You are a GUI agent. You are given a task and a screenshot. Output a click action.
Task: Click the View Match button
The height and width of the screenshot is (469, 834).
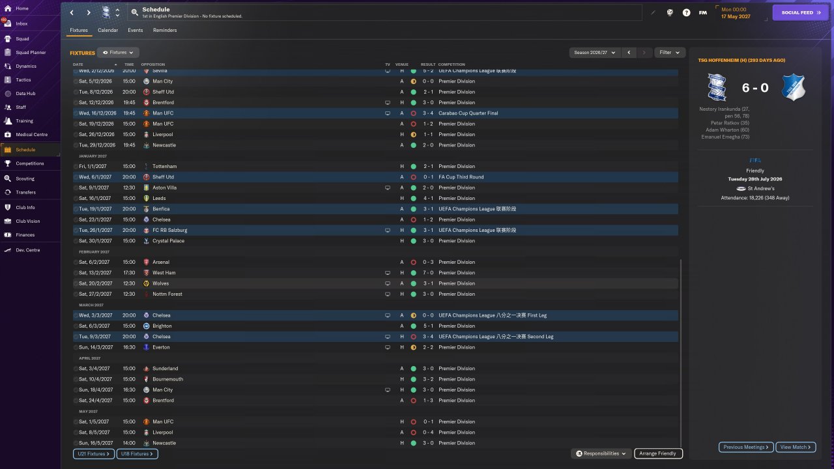pos(796,447)
